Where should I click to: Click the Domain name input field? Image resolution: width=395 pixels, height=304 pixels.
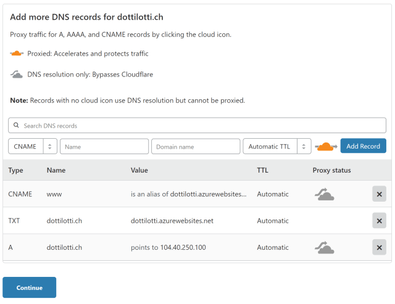pos(195,147)
